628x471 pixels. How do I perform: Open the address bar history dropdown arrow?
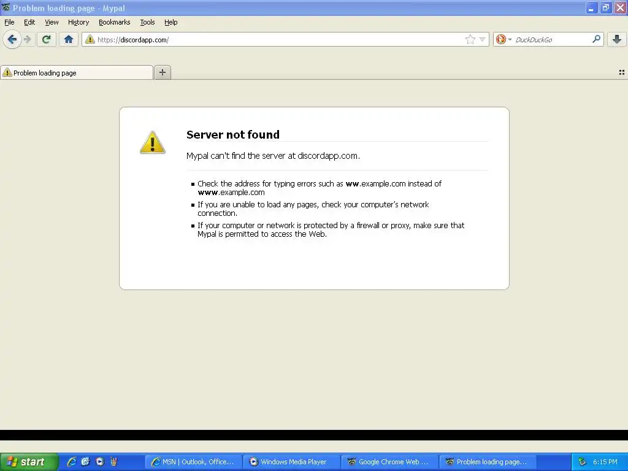coord(483,39)
